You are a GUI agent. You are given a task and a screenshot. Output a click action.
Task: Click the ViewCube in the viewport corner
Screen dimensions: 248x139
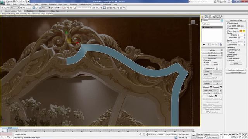(x=193, y=22)
